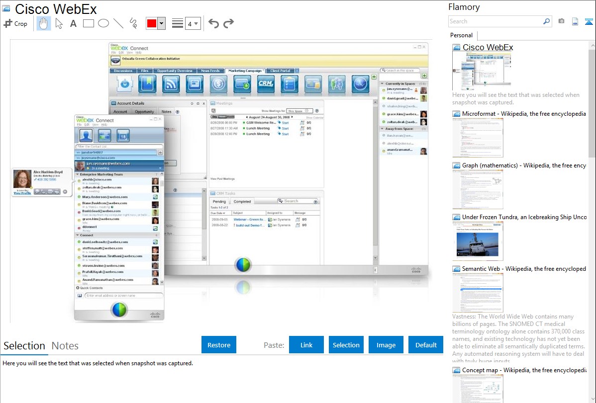Image resolution: width=596 pixels, height=403 pixels.
Task: Open the Notes tab
Action: click(65, 346)
